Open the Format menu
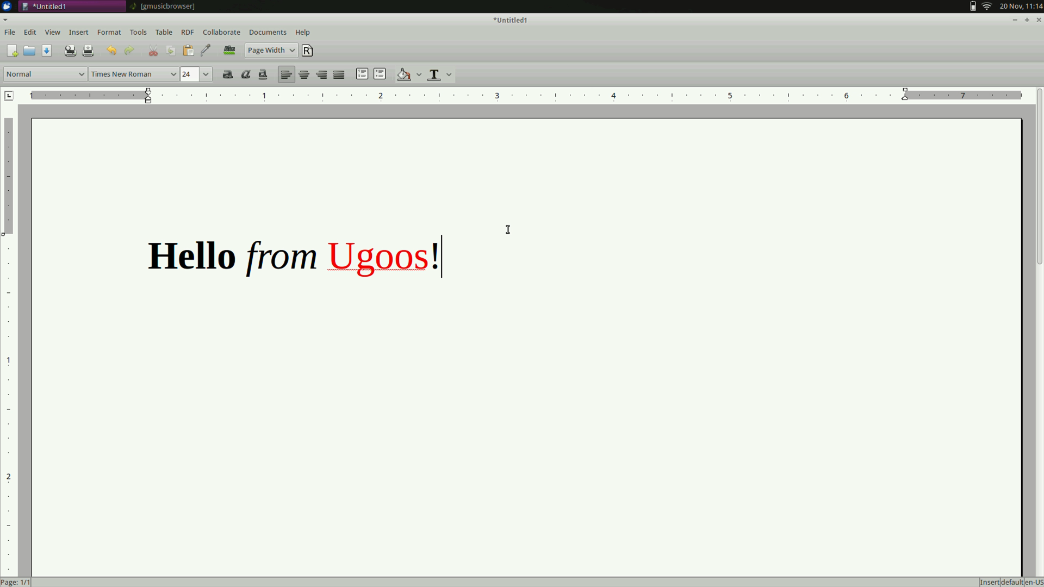 click(109, 33)
